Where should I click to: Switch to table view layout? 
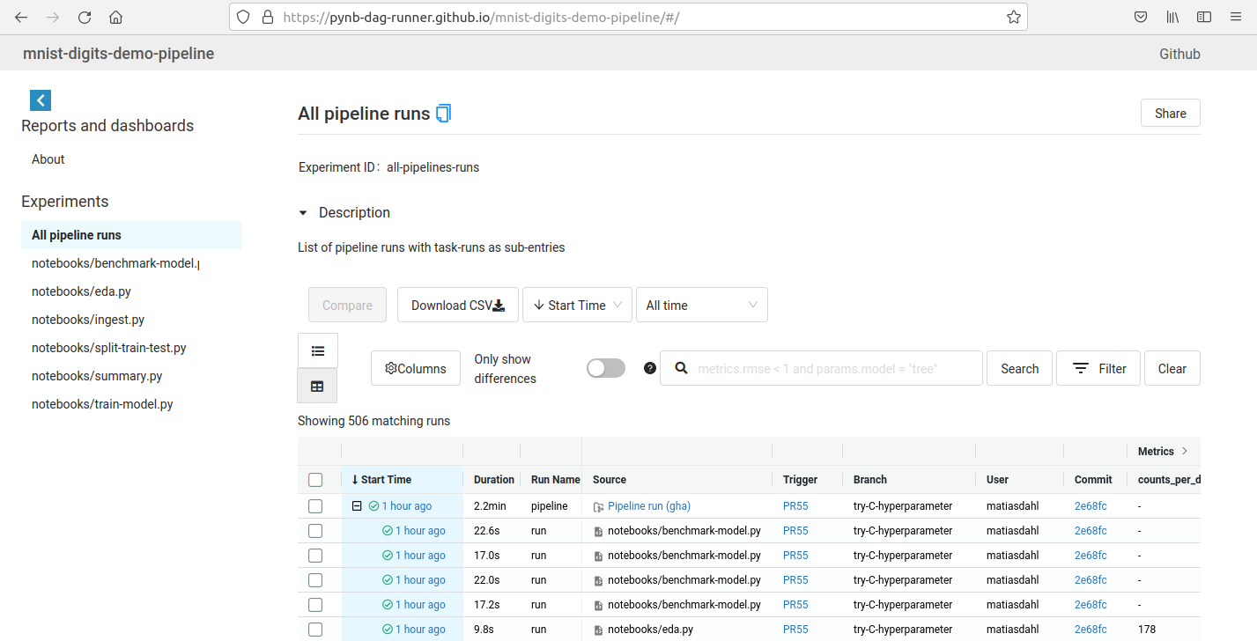coord(317,385)
